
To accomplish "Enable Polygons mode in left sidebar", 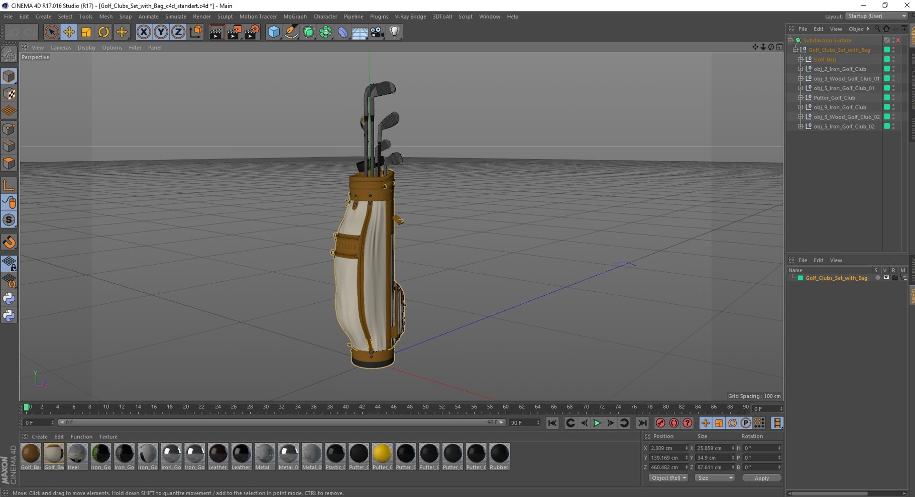I will 9,163.
